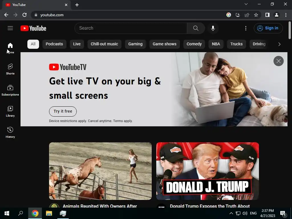Click the YouTube logo
292x219 pixels.
point(33,28)
